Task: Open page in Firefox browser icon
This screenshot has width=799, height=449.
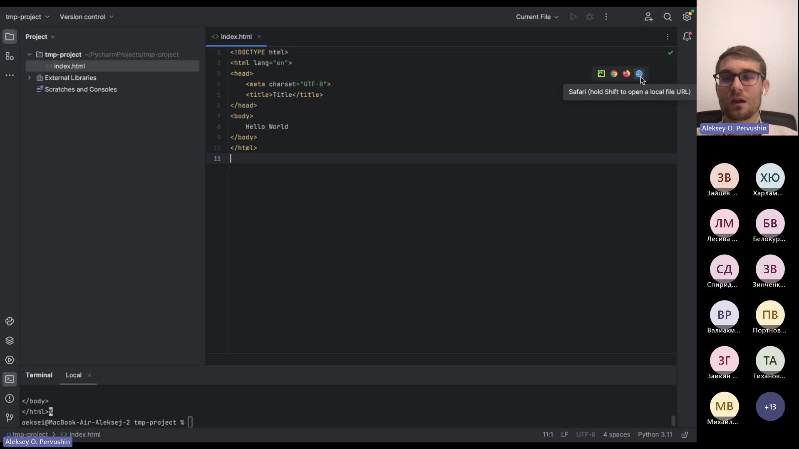Action: coord(626,74)
